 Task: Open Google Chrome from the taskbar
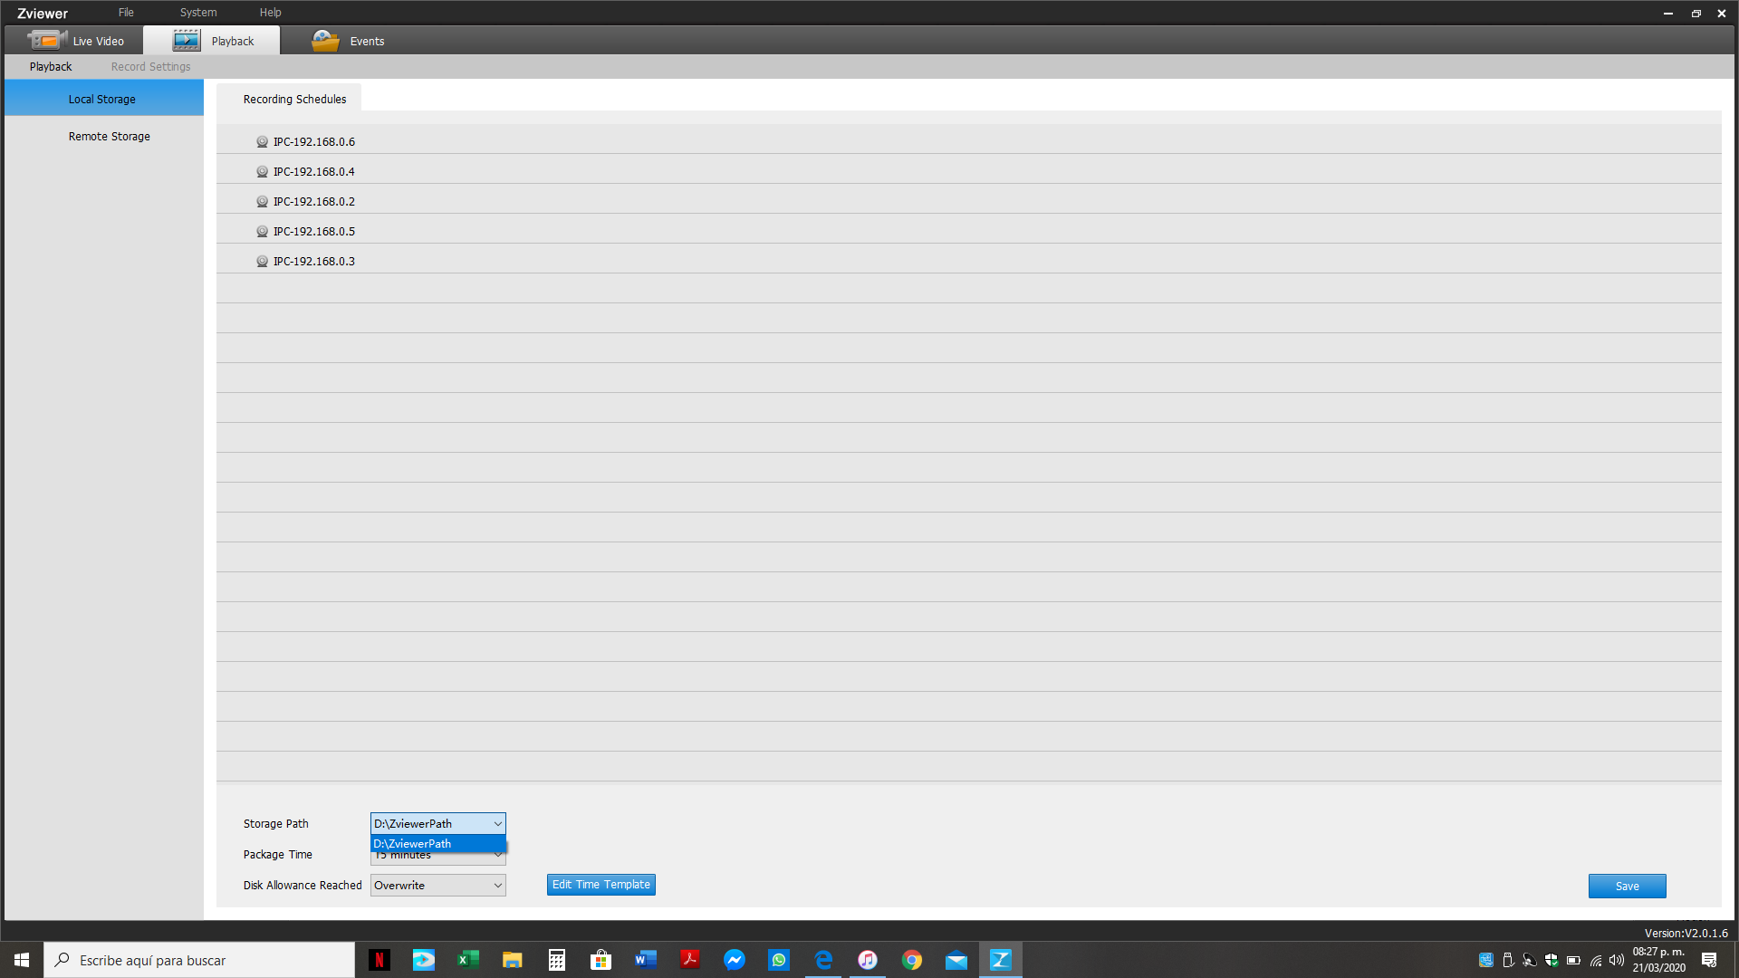tap(912, 960)
